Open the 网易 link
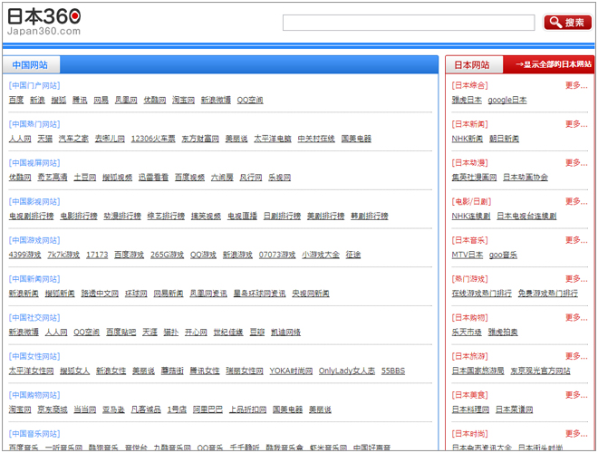The width and height of the screenshot is (598, 453). pyautogui.click(x=101, y=100)
